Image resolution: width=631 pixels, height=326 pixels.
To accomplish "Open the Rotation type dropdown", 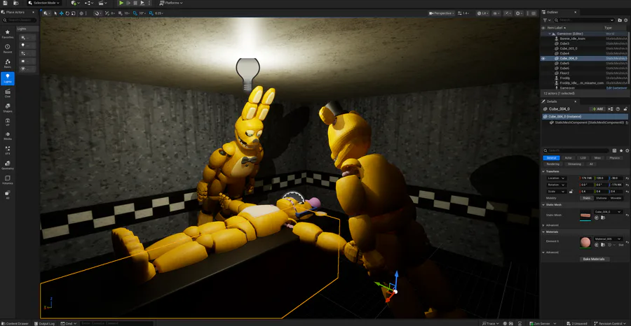I will [x=557, y=185].
